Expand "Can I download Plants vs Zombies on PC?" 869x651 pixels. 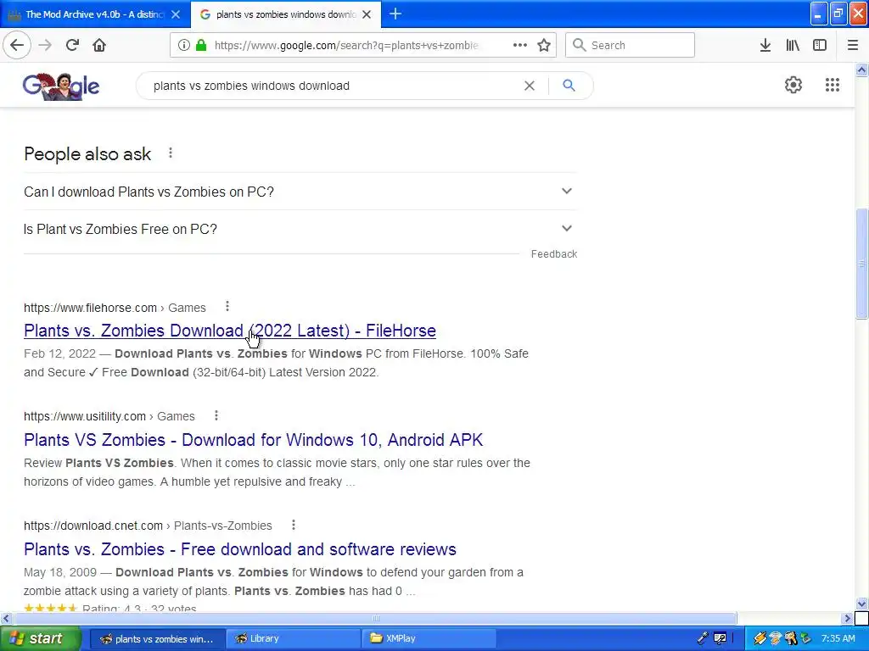pyautogui.click(x=300, y=192)
